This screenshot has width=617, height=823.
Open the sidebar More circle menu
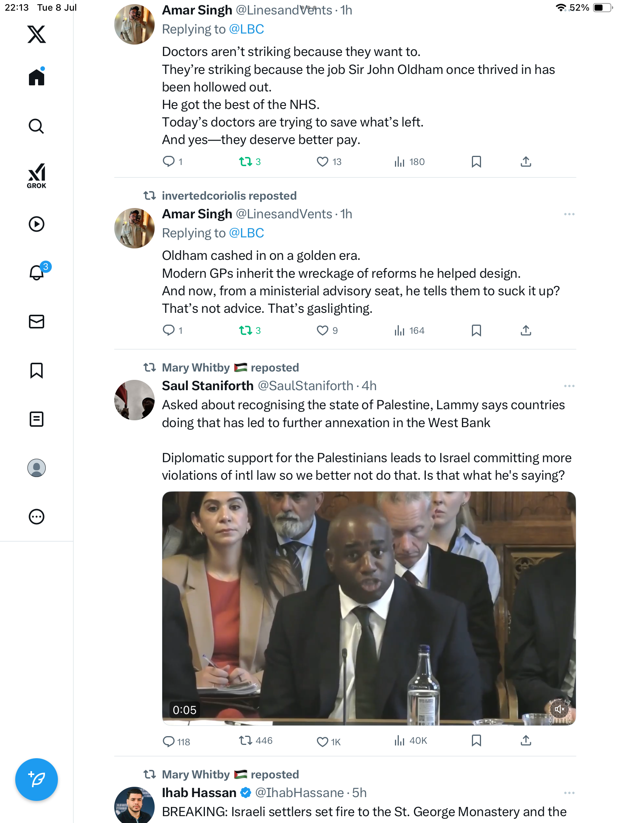tap(37, 517)
